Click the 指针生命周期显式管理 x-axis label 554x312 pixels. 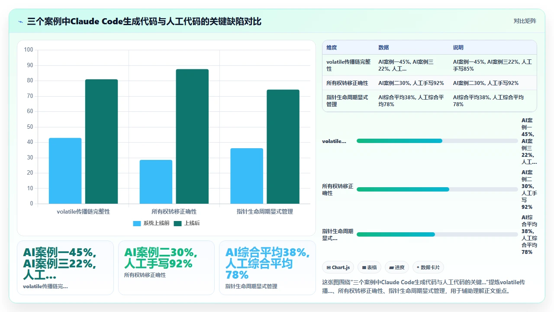tap(265, 211)
